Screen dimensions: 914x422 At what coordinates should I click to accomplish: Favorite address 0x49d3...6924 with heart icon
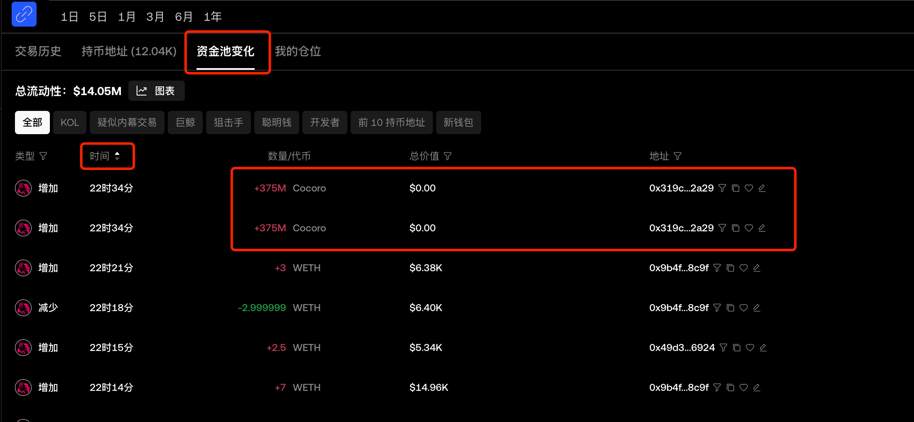point(750,348)
